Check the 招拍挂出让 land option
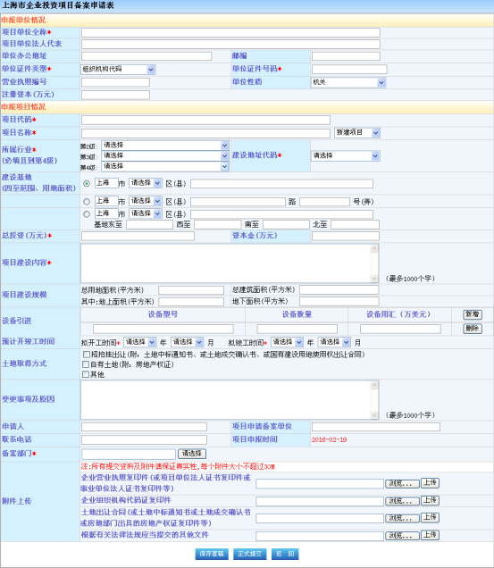 click(x=86, y=355)
